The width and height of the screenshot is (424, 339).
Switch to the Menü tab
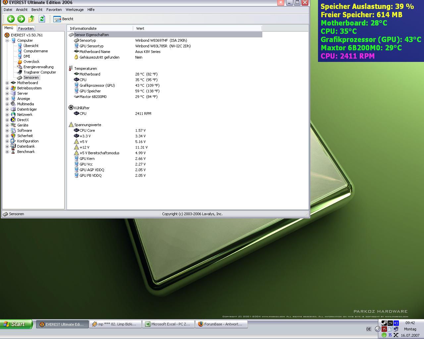(x=9, y=28)
